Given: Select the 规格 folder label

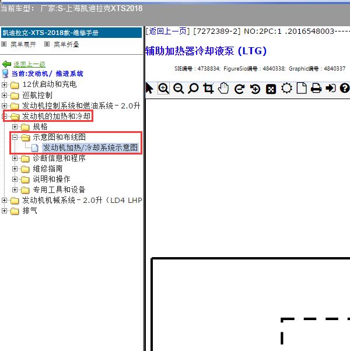Looking at the screenshot, I should (40, 127).
